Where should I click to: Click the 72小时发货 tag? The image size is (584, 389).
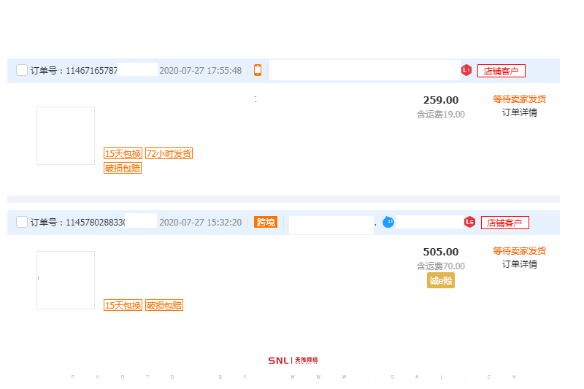click(169, 153)
